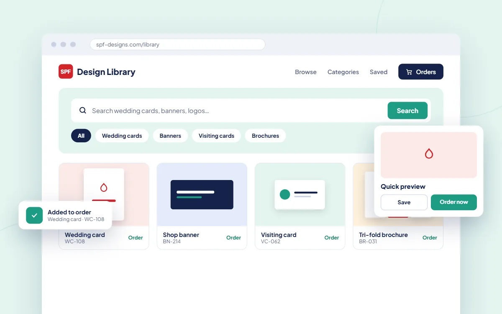
Task: Click the cart icon in Orders button
Action: pyautogui.click(x=409, y=72)
